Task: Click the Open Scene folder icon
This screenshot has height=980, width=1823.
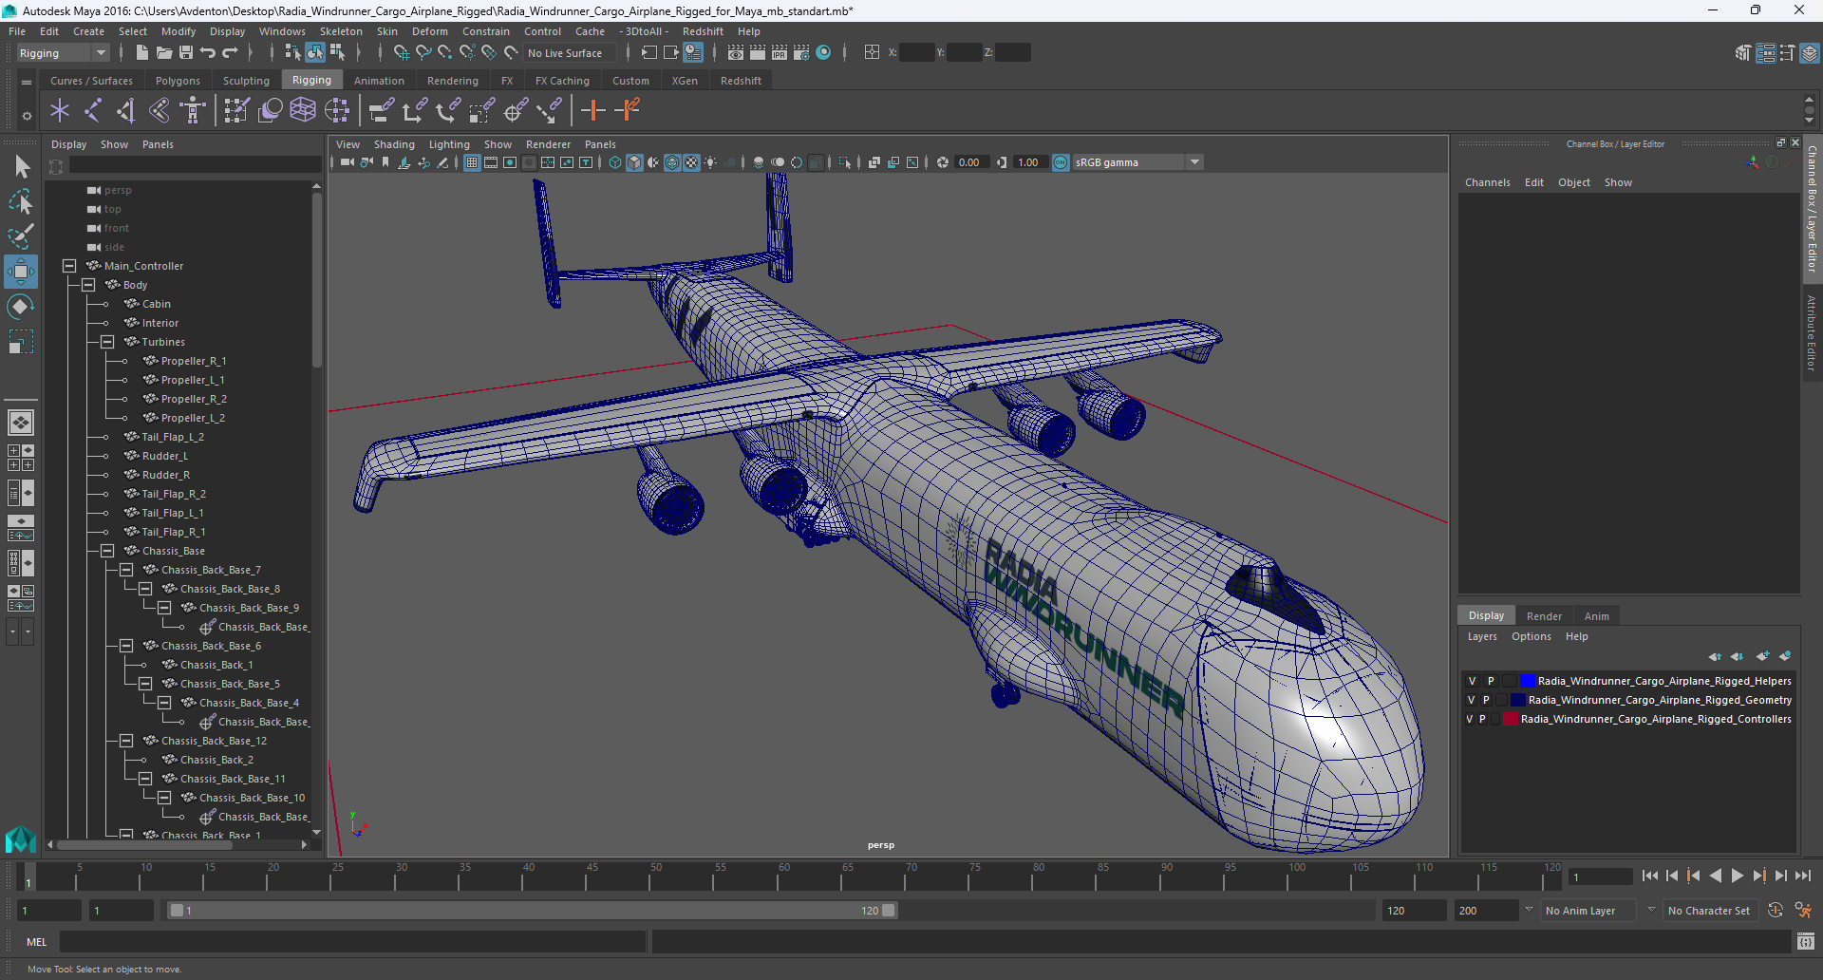Action: coord(163,53)
